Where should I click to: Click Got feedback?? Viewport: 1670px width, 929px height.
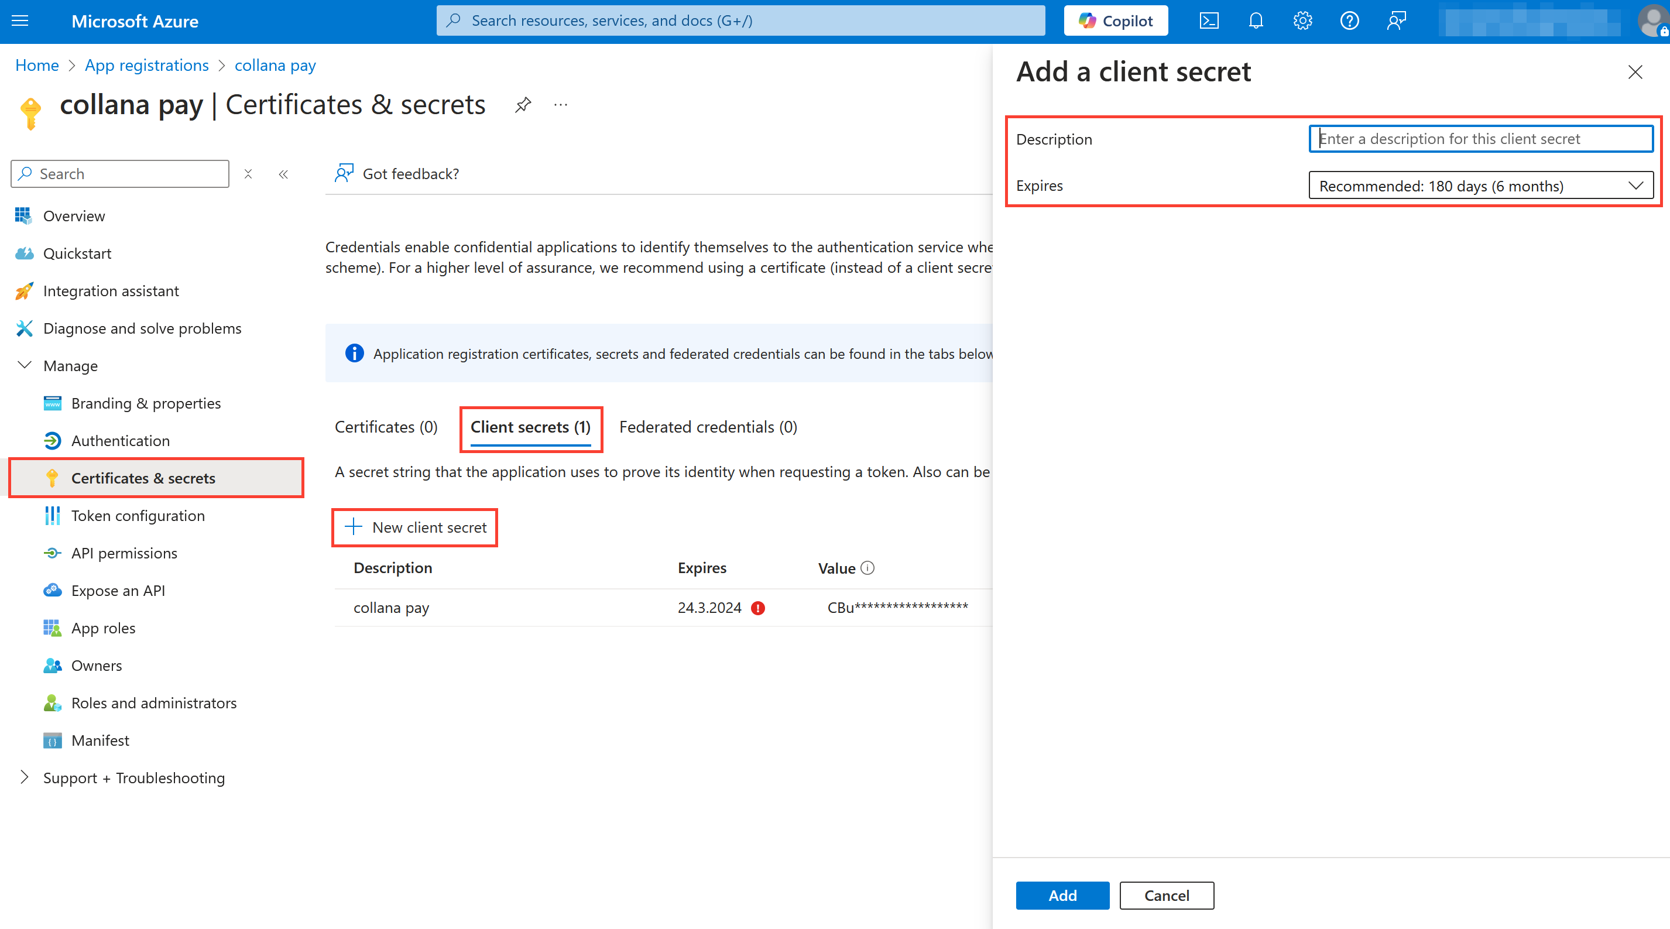(x=397, y=174)
